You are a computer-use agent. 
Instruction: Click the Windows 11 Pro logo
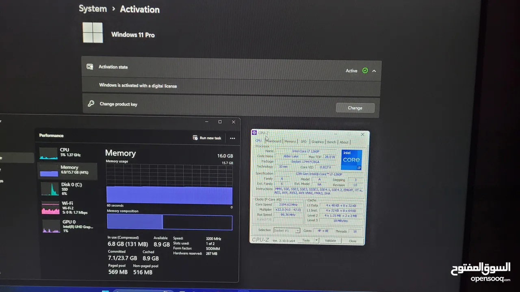click(93, 33)
